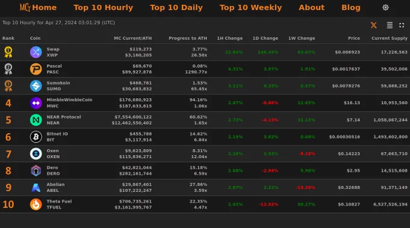
Task: Click the rank number 5
Action: (8, 120)
